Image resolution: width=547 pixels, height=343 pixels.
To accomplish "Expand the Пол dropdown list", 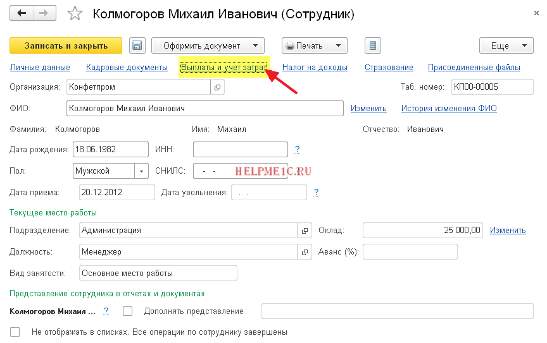I will pyautogui.click(x=141, y=171).
